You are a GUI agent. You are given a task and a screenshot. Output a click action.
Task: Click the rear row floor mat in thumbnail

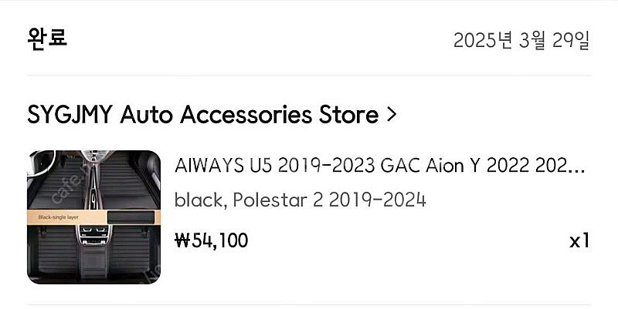[x=93, y=252]
